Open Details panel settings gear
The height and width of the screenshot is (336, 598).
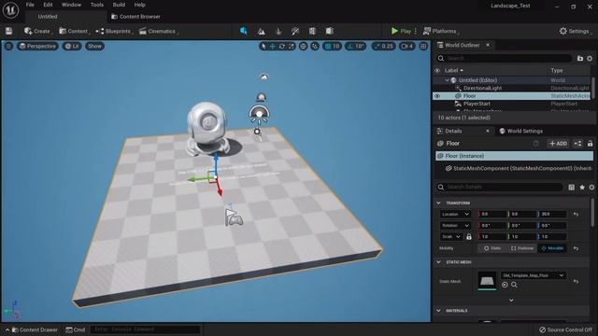click(591, 187)
